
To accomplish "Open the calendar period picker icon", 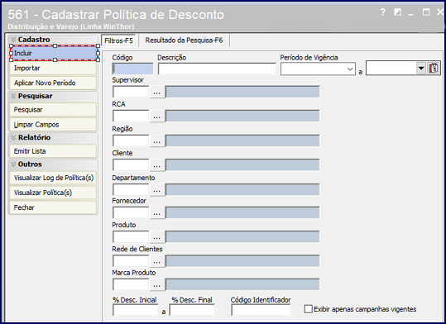I will [434, 69].
